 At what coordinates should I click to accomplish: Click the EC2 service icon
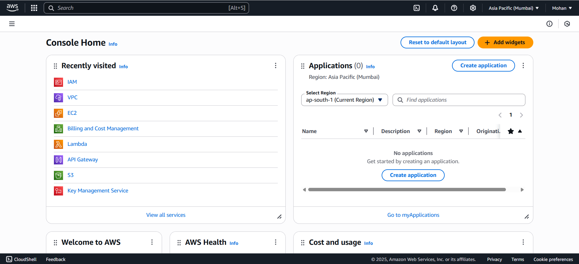[58, 113]
